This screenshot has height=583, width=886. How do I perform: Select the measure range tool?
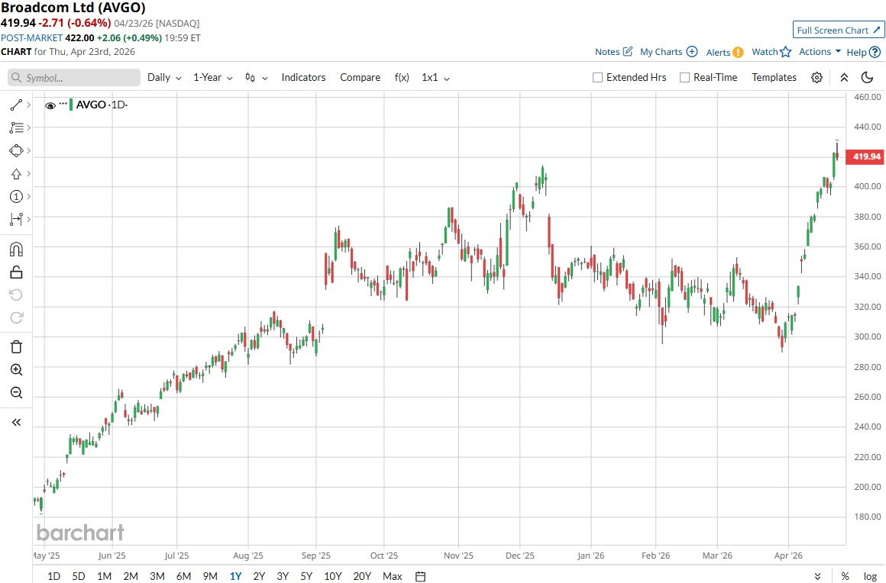pos(16,219)
